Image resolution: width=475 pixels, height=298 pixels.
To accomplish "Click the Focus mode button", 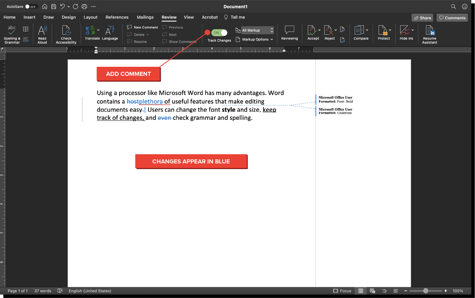I will point(342,291).
